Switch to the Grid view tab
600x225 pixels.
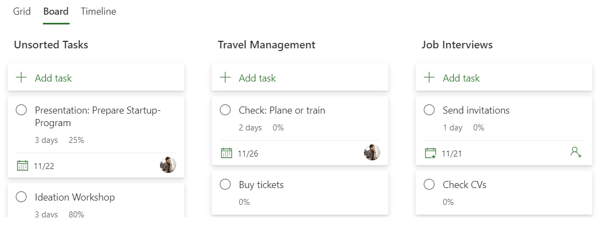point(22,11)
